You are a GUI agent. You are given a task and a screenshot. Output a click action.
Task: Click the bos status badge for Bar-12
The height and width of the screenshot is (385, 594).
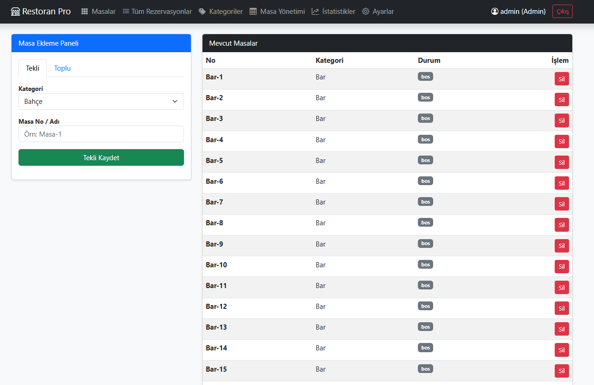coord(425,306)
